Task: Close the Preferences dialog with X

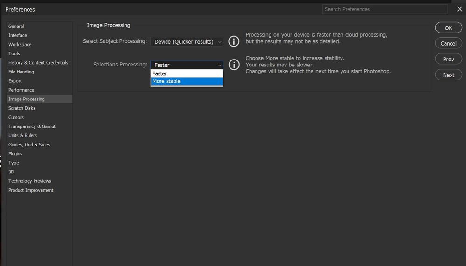Action: coord(459,9)
